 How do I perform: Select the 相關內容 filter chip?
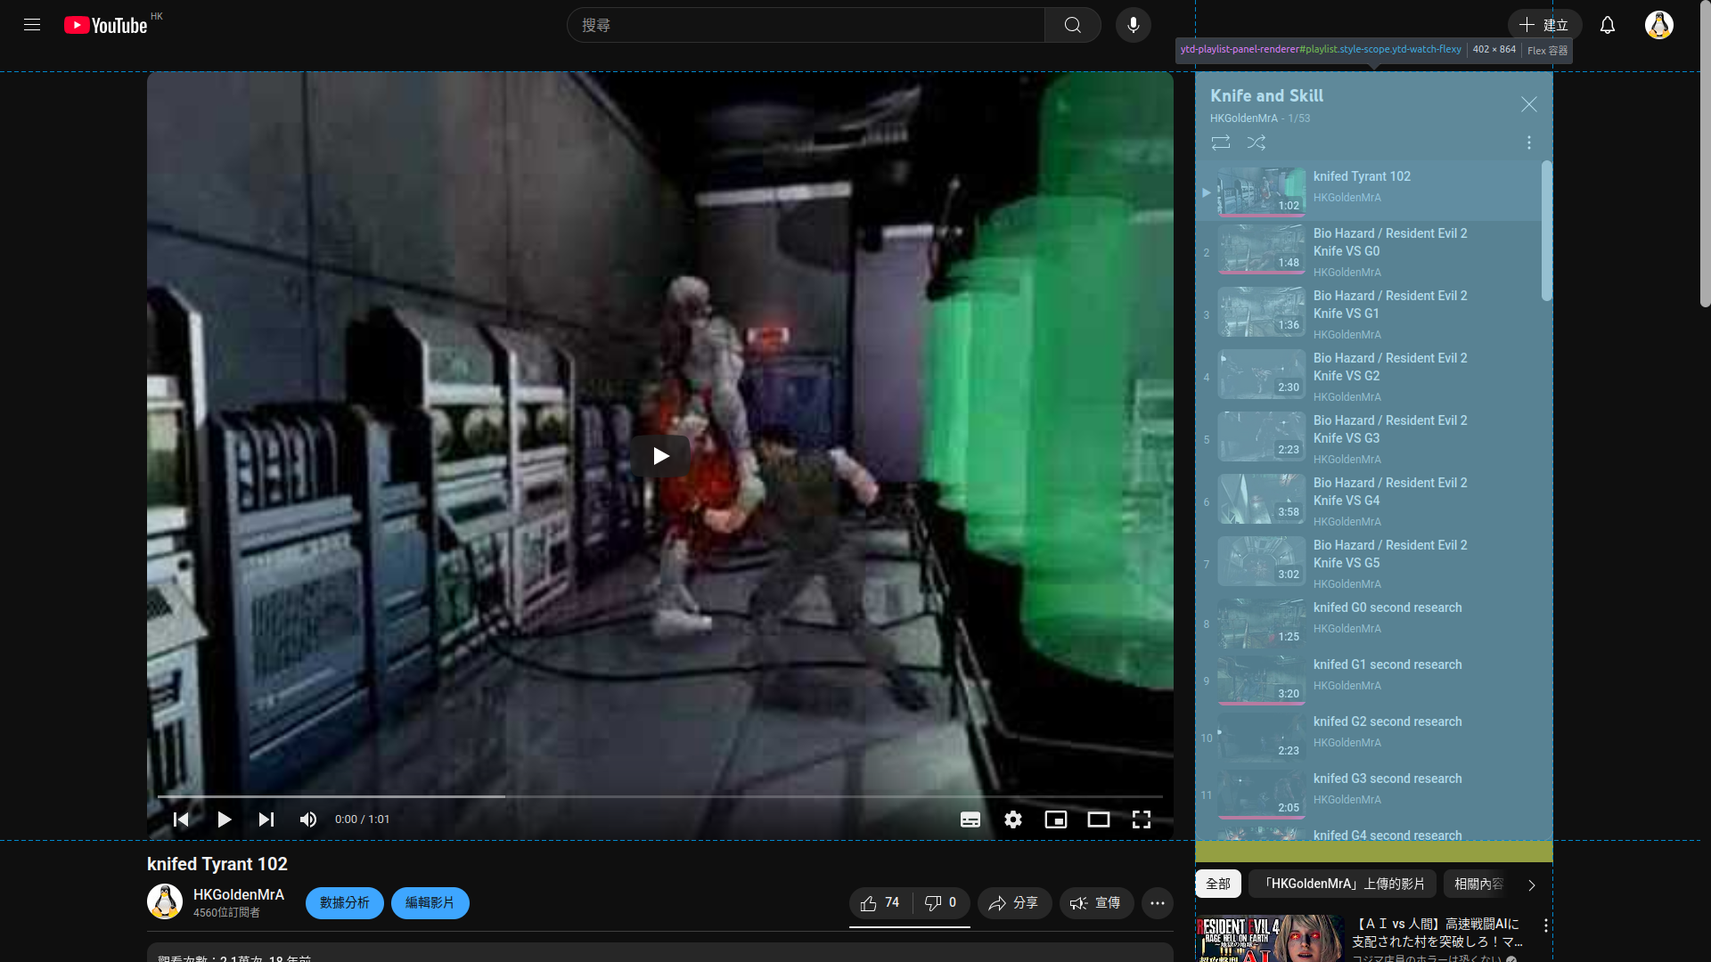click(1478, 884)
